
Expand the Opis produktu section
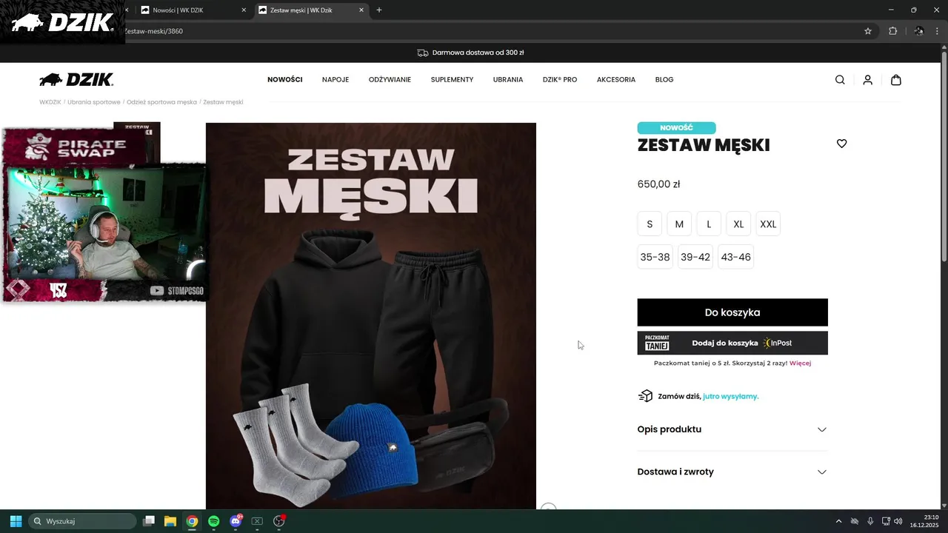(732, 429)
